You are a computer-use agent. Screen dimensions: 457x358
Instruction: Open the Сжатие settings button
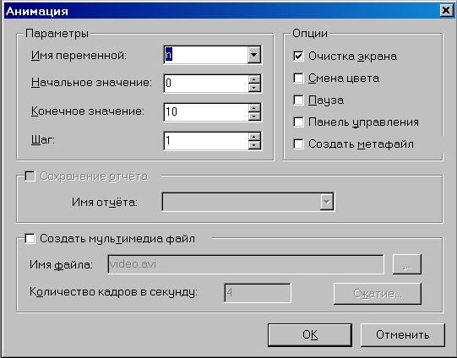point(378,294)
